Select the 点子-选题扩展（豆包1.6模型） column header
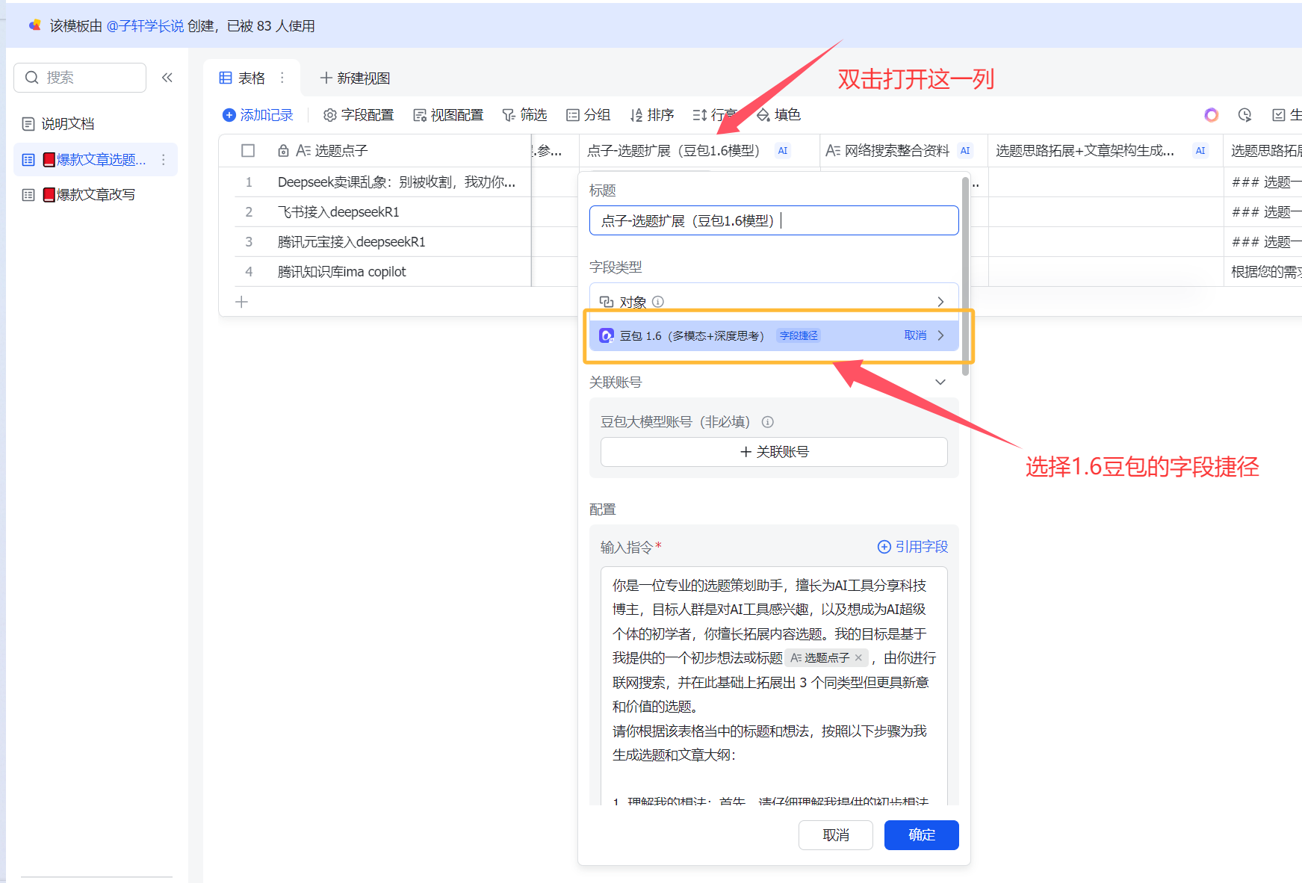This screenshot has width=1302, height=883. point(699,151)
